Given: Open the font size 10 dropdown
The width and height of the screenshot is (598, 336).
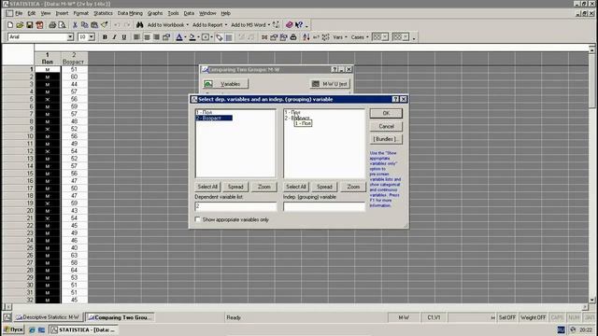Looking at the screenshot, I should click(x=92, y=37).
